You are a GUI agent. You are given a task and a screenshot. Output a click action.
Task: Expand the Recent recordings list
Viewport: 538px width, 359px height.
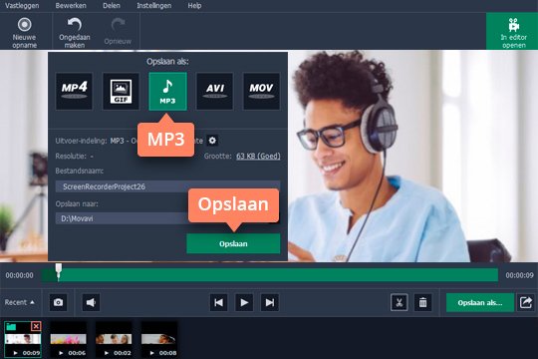tap(20, 302)
